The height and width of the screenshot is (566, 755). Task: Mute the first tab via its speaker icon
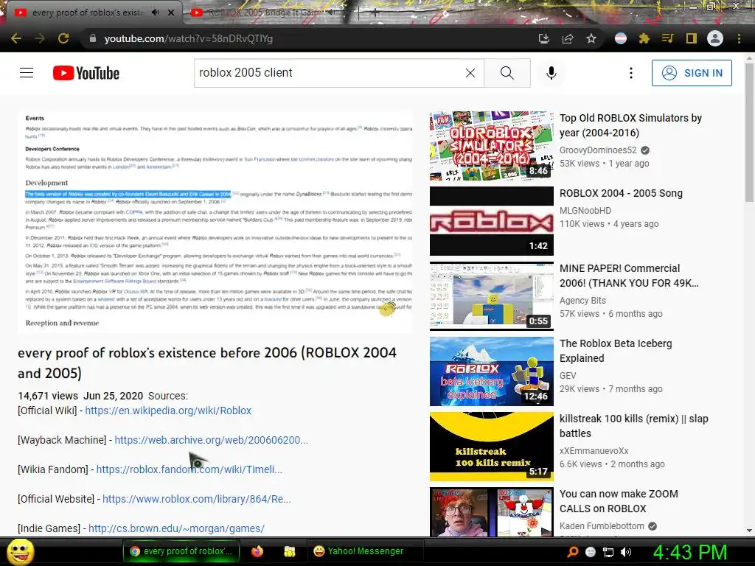click(155, 13)
